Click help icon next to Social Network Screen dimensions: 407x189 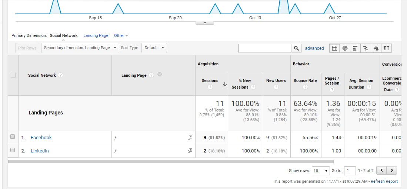click(60, 75)
